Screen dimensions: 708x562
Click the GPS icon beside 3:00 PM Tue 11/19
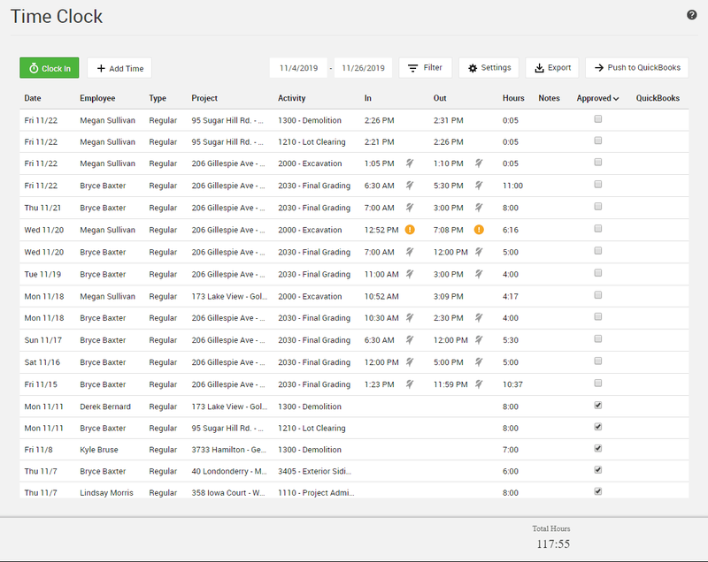(x=479, y=274)
